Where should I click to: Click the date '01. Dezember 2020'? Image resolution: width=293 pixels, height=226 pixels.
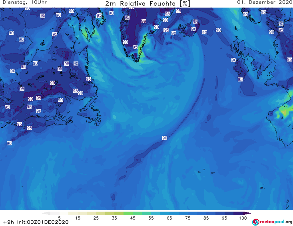[x=265, y=2]
